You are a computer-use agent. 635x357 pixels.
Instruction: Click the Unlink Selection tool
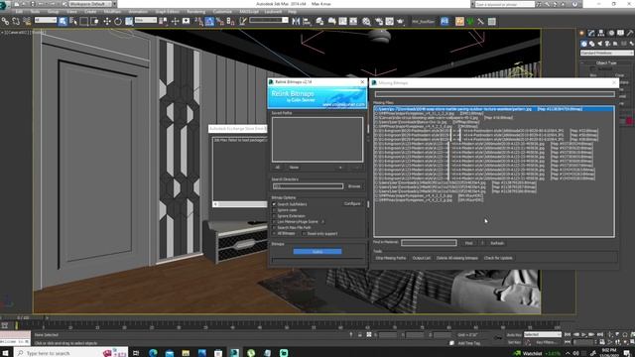(16, 22)
